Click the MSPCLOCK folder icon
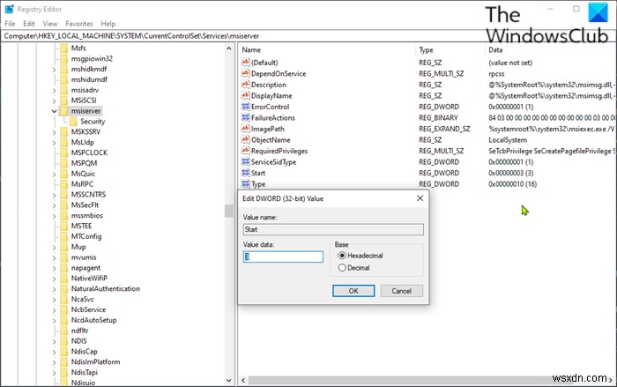The height and width of the screenshot is (387, 617). pyautogui.click(x=64, y=153)
